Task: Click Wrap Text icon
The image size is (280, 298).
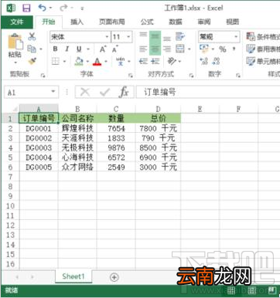Action: (x=179, y=36)
